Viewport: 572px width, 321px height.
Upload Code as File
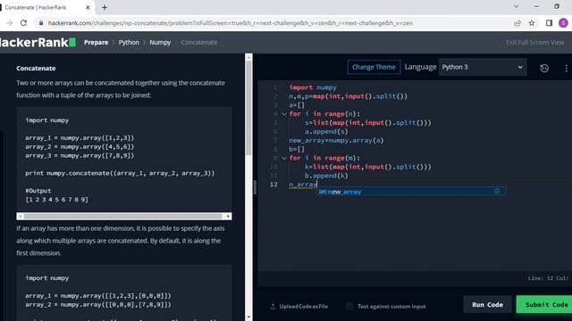(299, 307)
